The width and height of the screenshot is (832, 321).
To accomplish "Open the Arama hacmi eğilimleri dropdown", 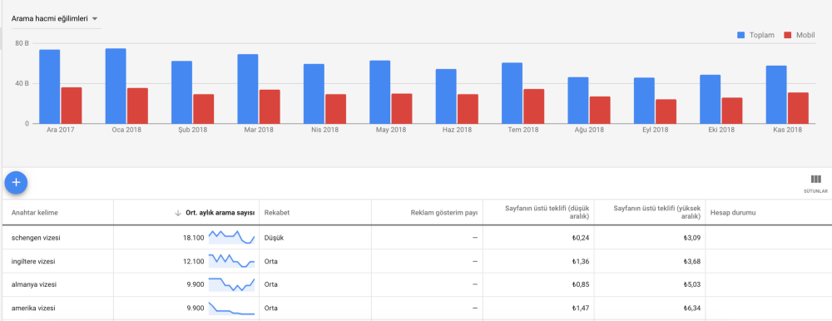I will click(x=55, y=18).
